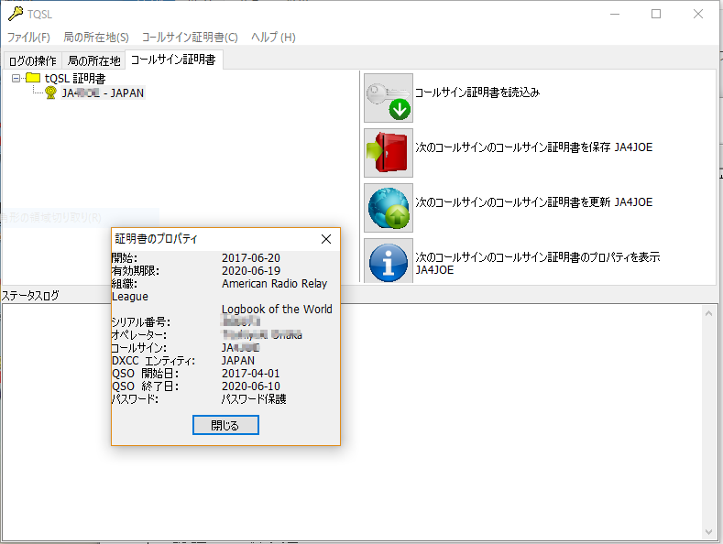Click the パスワード保護 value
723x544 pixels.
coord(254,399)
